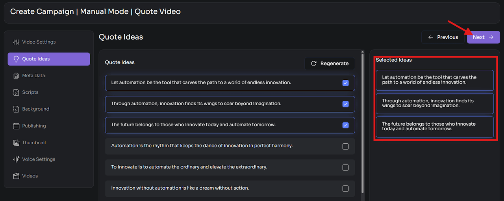This screenshot has height=201, width=504.
Task: Select "The future belongs to those" selected idea card
Action: pos(434,127)
